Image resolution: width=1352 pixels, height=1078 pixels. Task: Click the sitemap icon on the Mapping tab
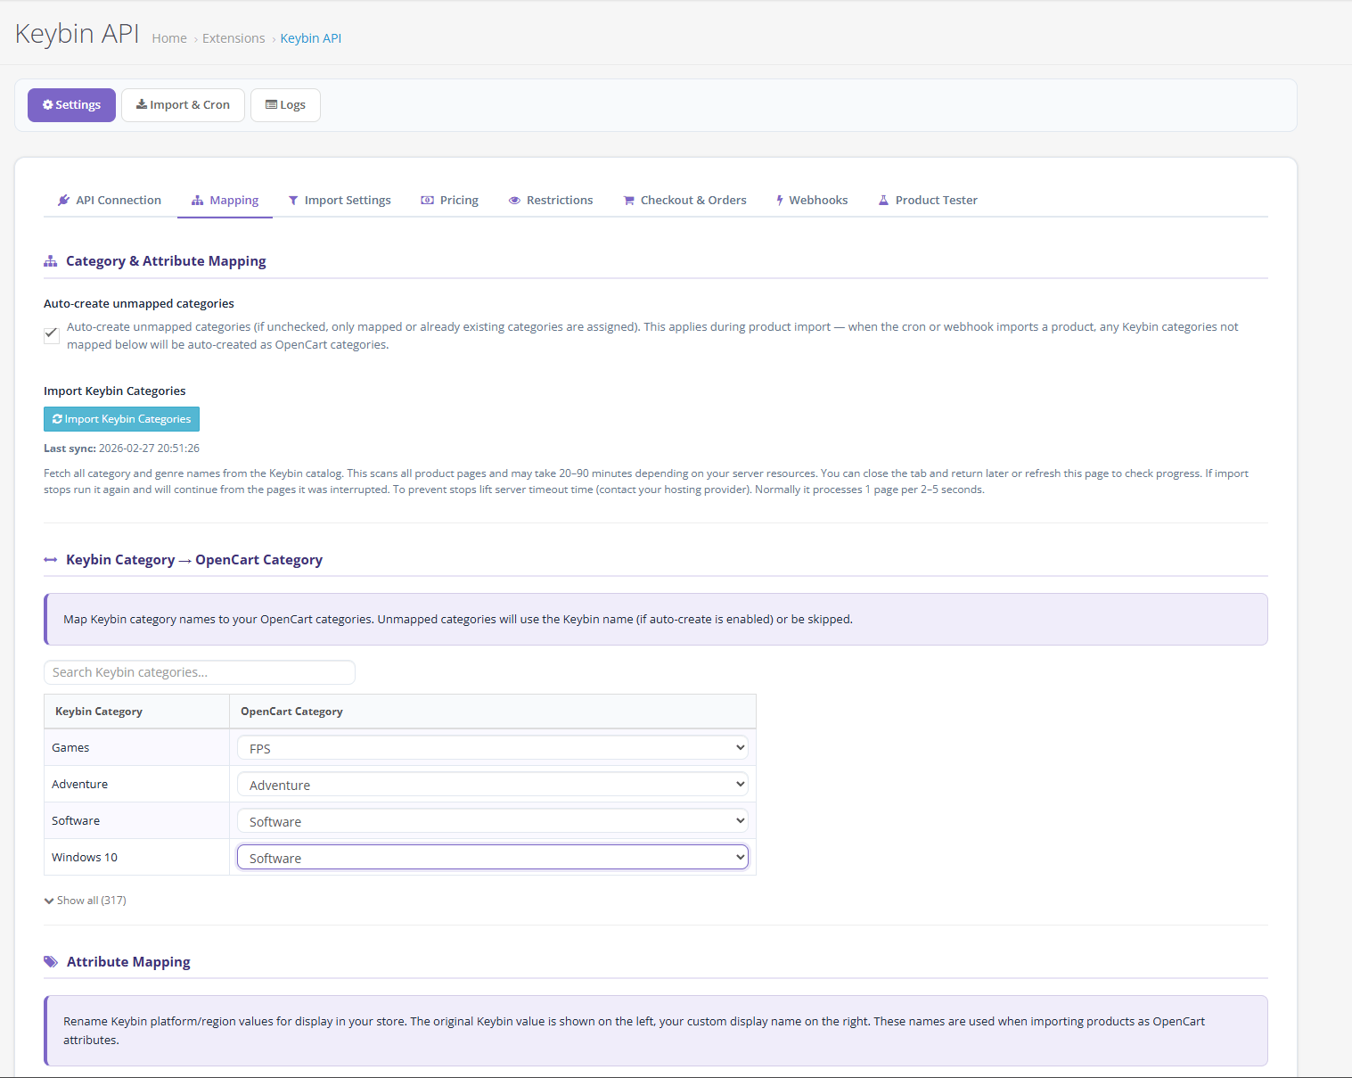[x=198, y=201]
